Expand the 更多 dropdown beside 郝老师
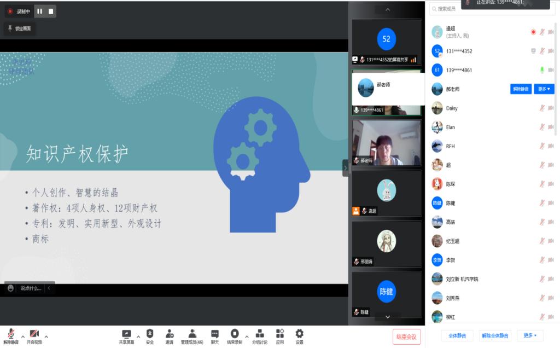The height and width of the screenshot is (348, 560). coord(544,89)
